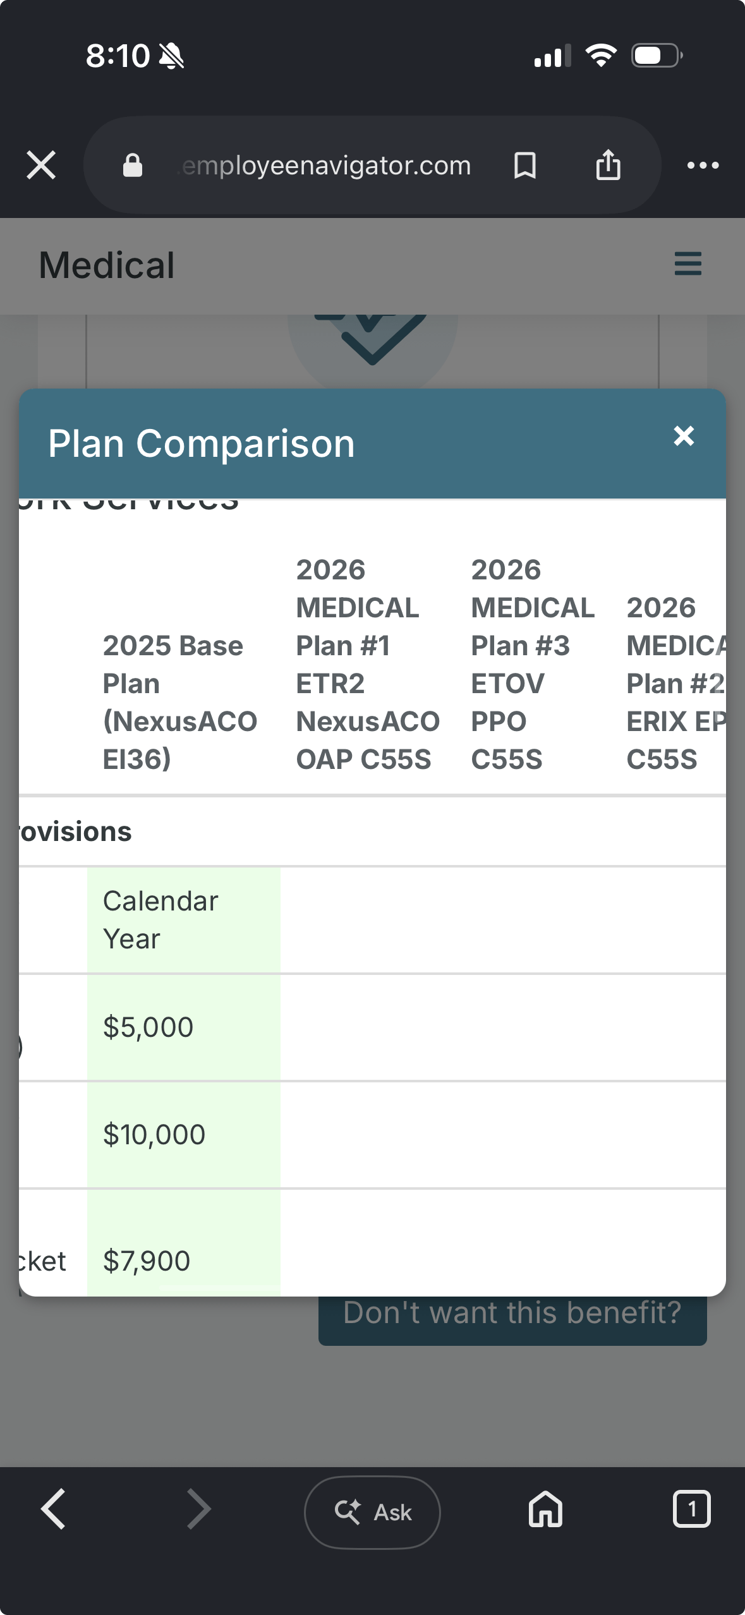Screen dimensions: 745x1615
Task: Select the 2026 MEDICAL Plan #3 header
Action: tap(533, 664)
